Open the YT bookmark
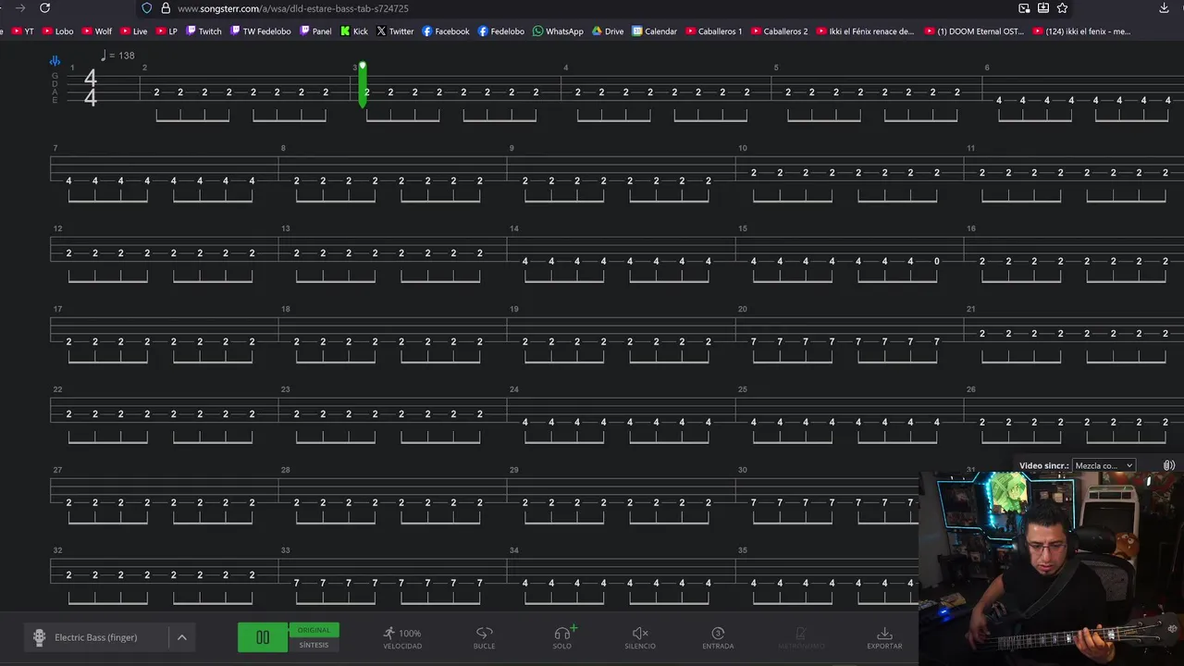 click(22, 31)
